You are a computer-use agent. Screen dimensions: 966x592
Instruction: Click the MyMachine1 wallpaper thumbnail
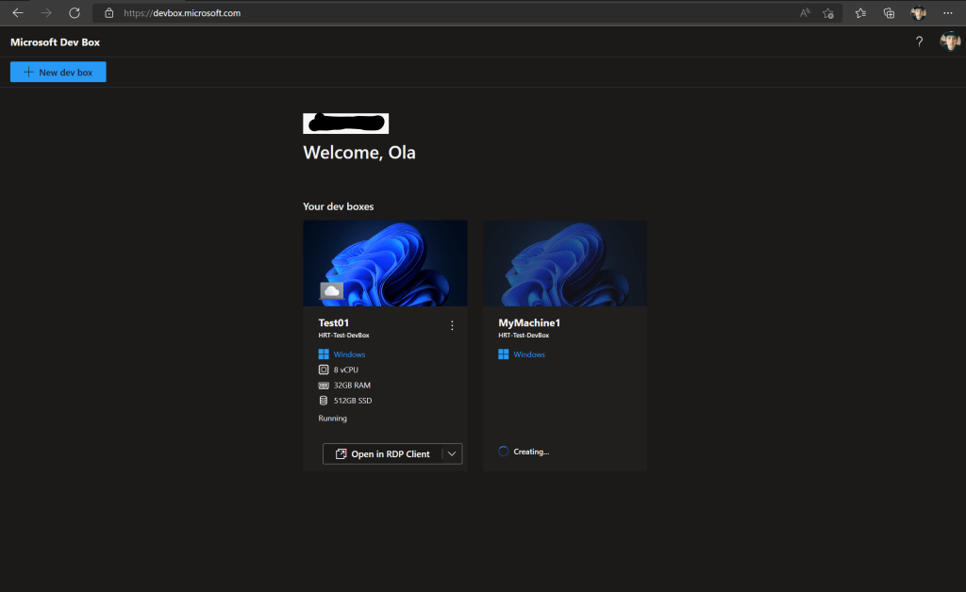point(565,263)
